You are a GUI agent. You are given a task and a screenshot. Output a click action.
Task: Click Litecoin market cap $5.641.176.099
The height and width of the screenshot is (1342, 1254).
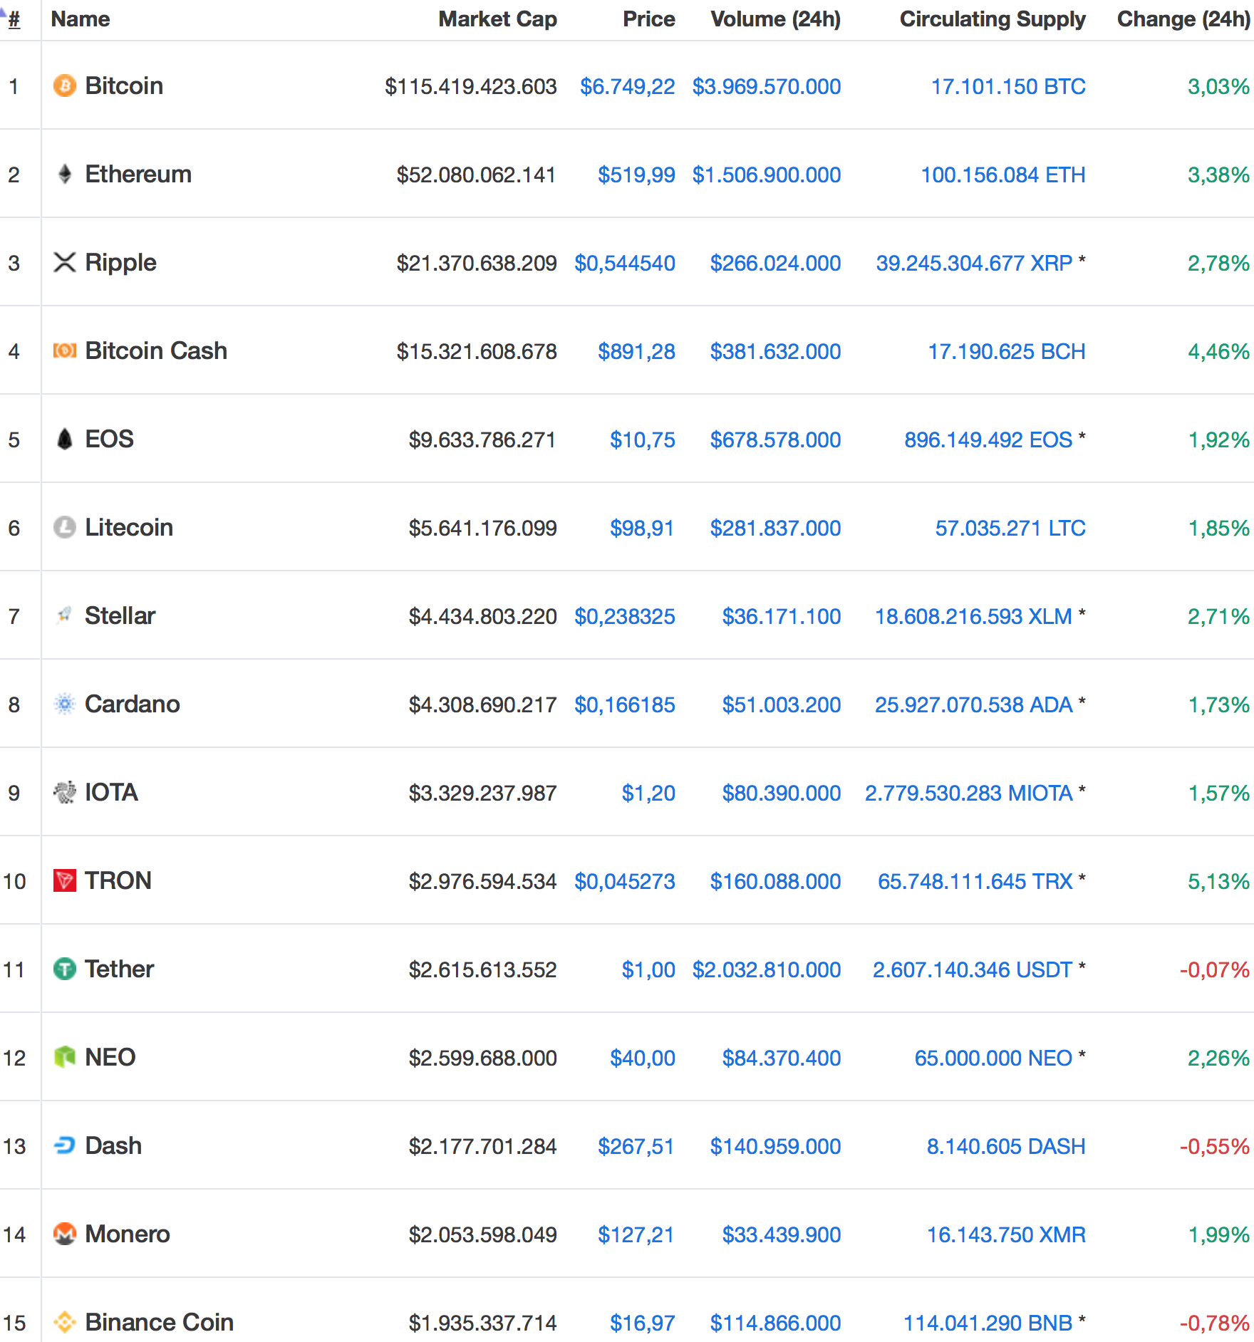[x=483, y=529]
